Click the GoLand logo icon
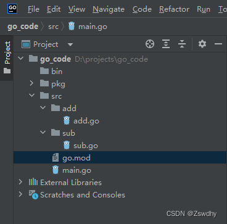Viewport: 227px width, 224px height. tap(12, 9)
